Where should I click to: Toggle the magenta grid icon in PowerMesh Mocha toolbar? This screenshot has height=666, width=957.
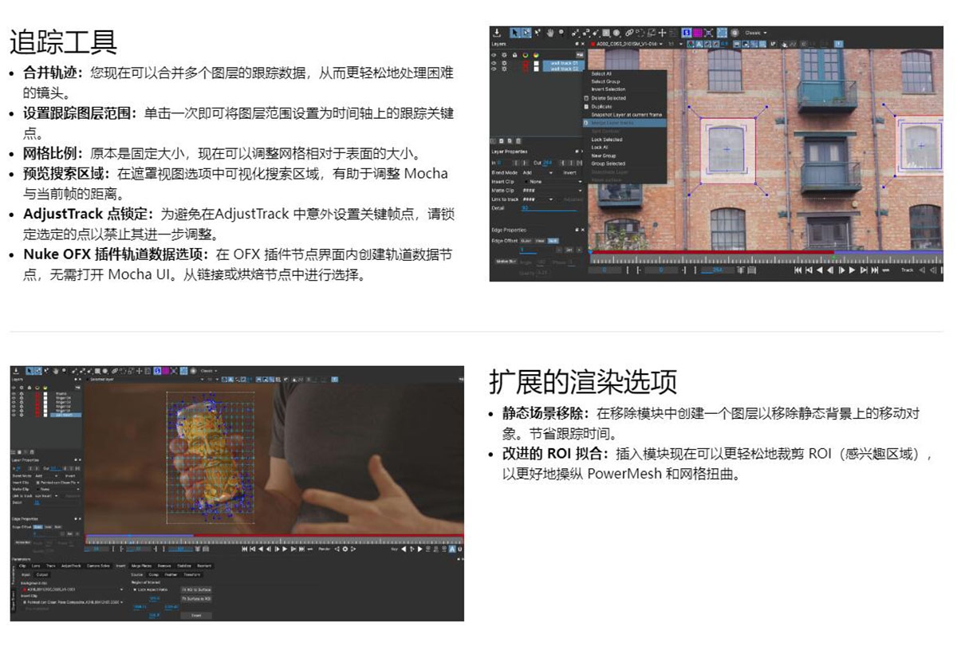165,371
